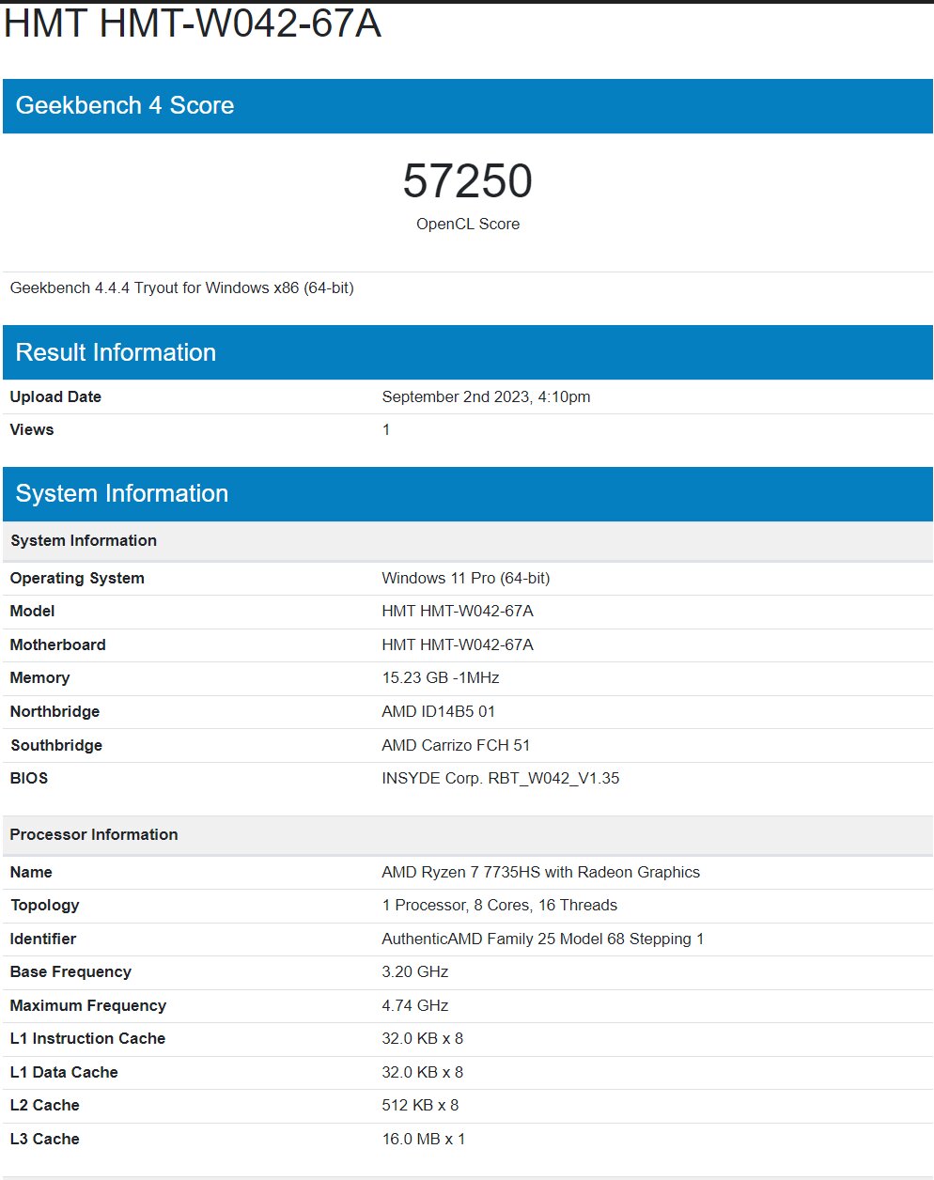The image size is (934, 1180).
Task: Select the INSYDE Corp. RBT_W042_V1.35 value
Action: [x=501, y=778]
